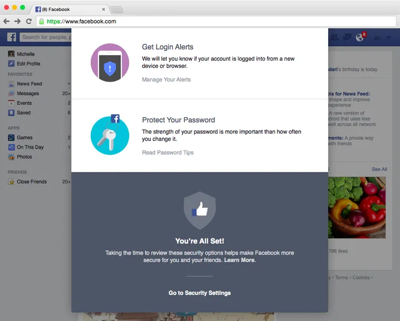400x321 pixels.
Task: Close the Facebook browser tab
Action: coord(103,9)
